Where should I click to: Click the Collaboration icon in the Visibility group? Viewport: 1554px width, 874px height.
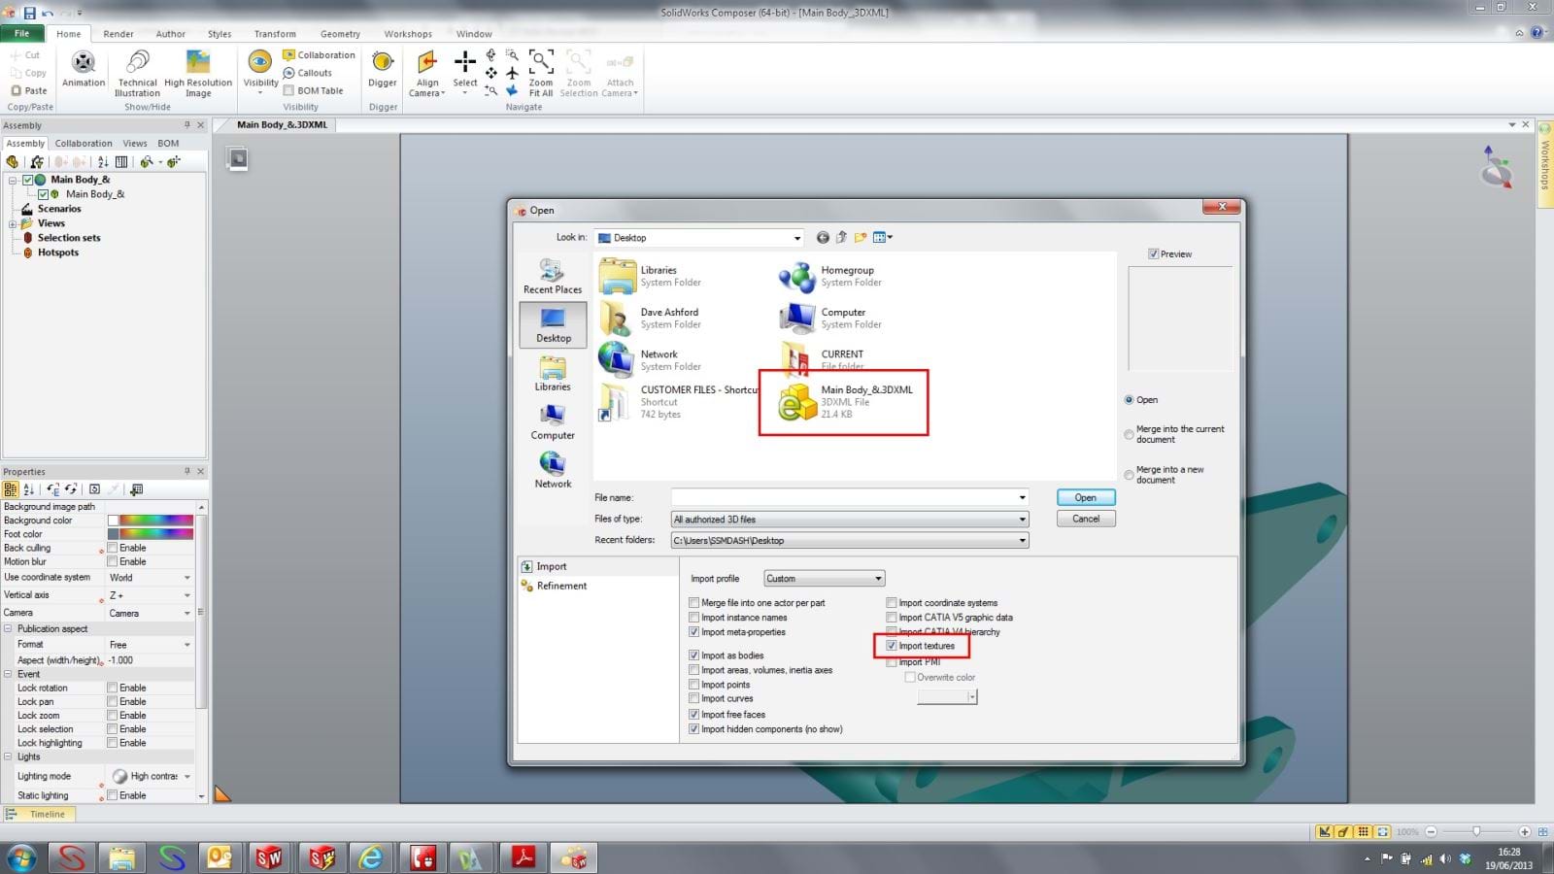[x=290, y=54]
